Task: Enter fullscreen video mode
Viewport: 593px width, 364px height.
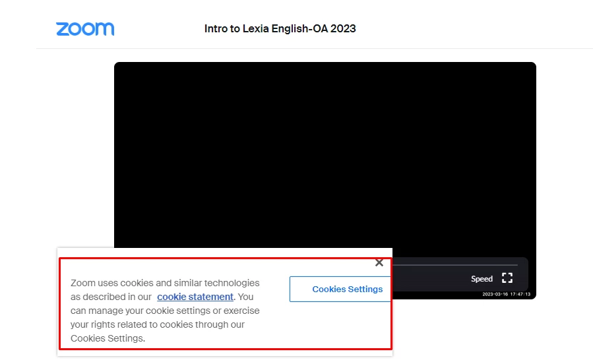Action: tap(507, 278)
